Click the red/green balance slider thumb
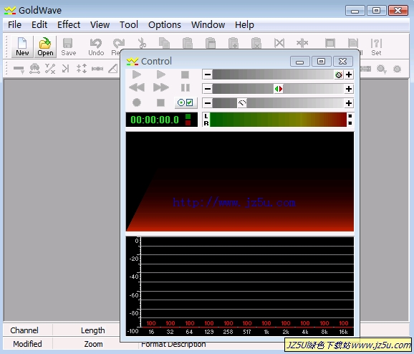Viewport: 414px width, 354px height. click(279, 89)
